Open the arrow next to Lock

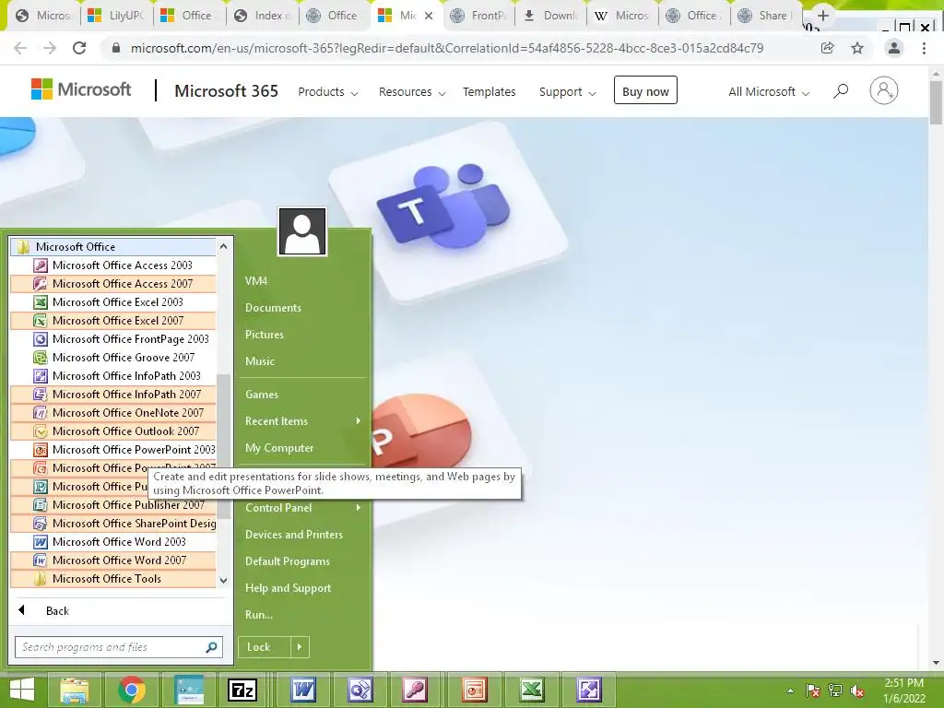300,647
